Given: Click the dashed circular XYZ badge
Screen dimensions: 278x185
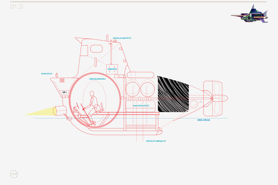Looking at the screenshot, I should click(x=14, y=174).
